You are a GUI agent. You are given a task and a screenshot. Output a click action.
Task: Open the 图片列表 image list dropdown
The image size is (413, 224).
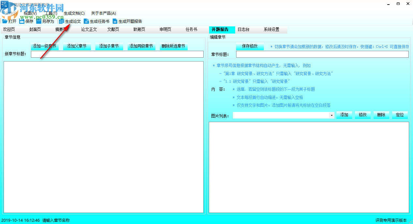pos(331,115)
